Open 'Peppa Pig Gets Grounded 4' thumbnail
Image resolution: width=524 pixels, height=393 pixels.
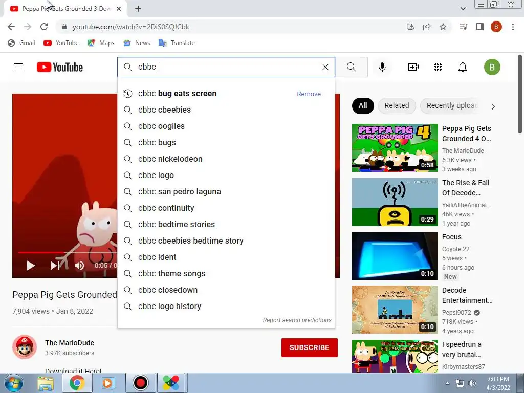pos(395,148)
